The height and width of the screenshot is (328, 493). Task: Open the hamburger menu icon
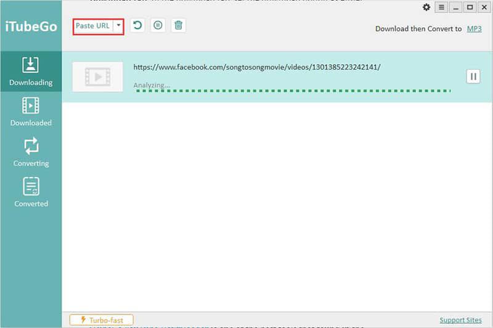tap(441, 7)
